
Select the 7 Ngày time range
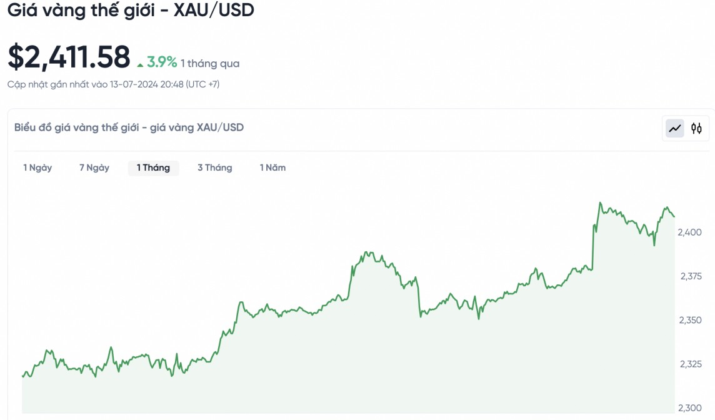click(94, 167)
